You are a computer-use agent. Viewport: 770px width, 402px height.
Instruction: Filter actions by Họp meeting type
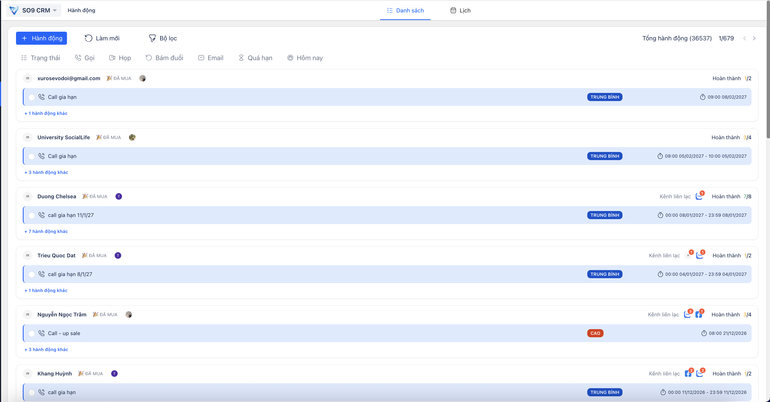coord(120,58)
